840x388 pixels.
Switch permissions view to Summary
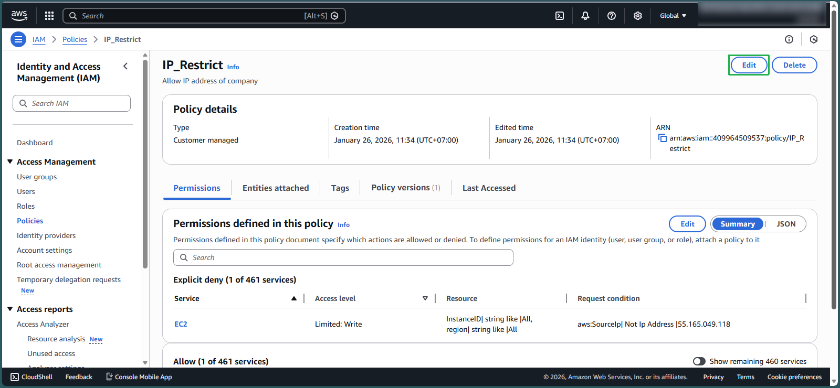pos(738,224)
